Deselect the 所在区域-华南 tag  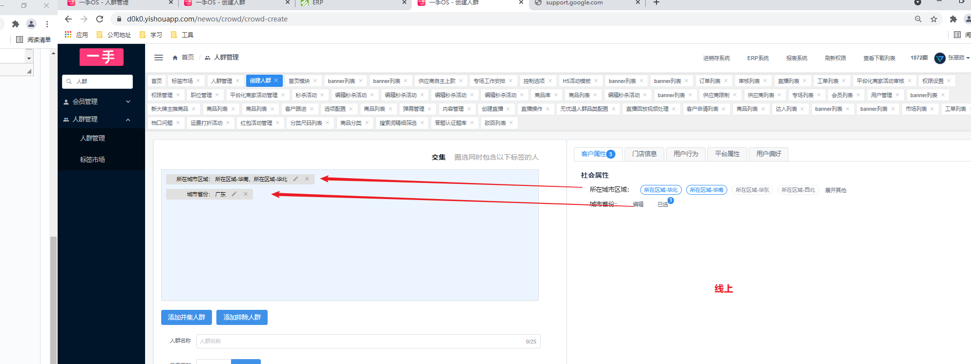pos(707,190)
